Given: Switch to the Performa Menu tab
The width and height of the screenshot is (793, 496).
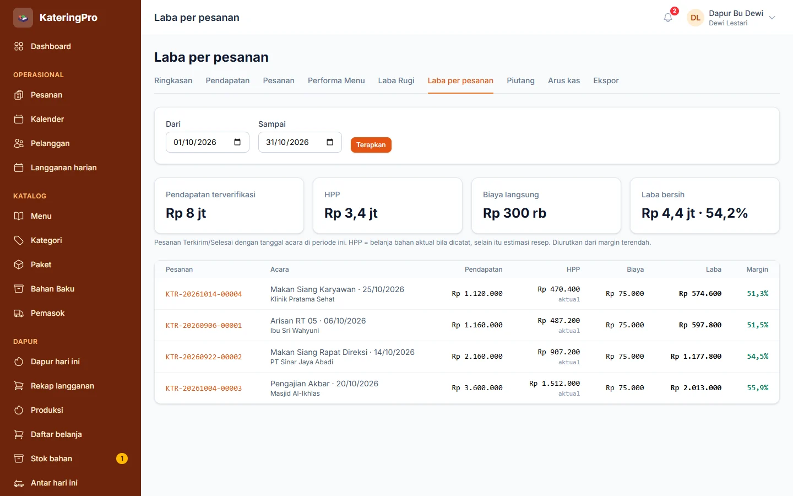Looking at the screenshot, I should pyautogui.click(x=336, y=80).
